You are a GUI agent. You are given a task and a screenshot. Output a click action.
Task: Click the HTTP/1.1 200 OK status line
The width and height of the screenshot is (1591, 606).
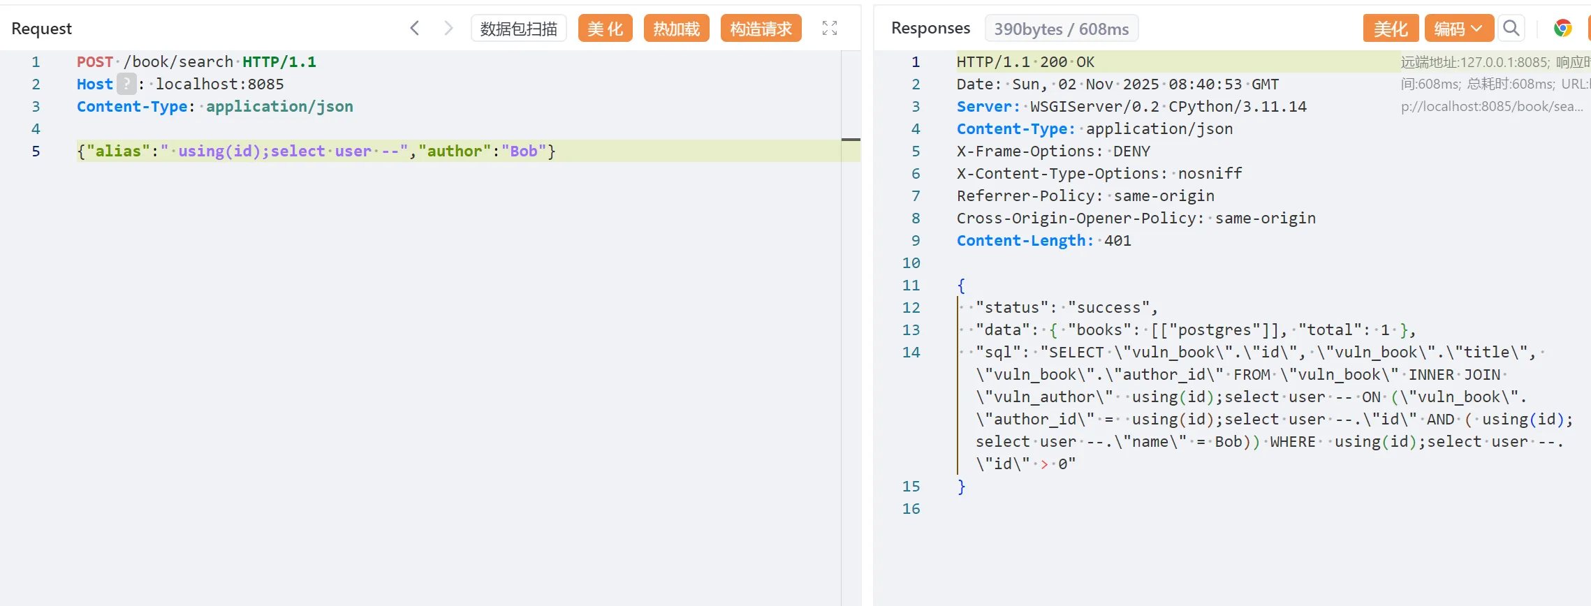(1025, 61)
